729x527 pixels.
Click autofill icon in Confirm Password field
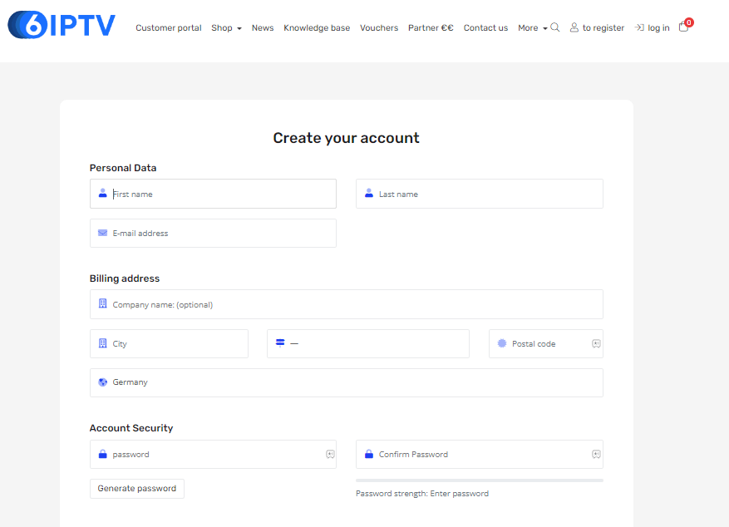point(596,455)
